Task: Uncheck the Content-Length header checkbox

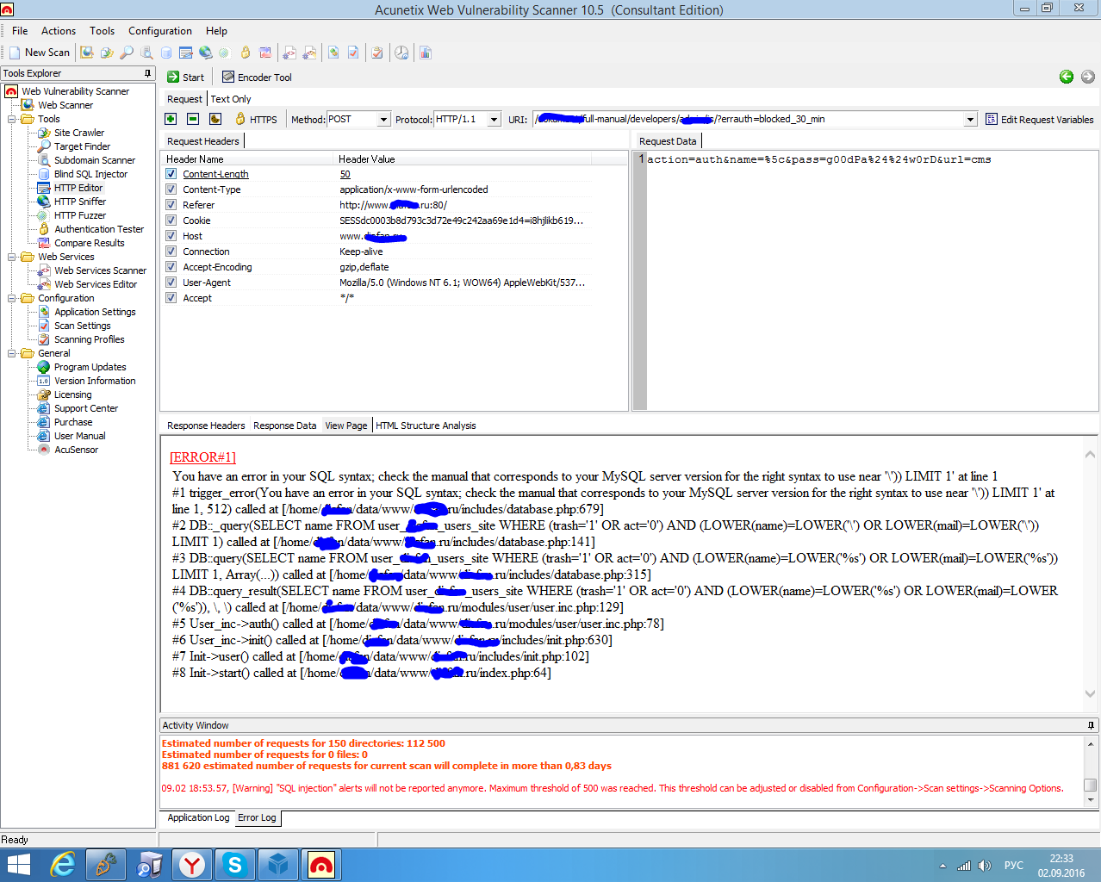Action: 171,174
